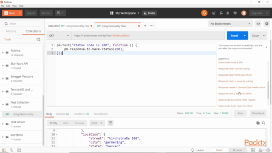272x153 pixels.
Task: Switch to two-pane layout icon
Action: click(253, 150)
